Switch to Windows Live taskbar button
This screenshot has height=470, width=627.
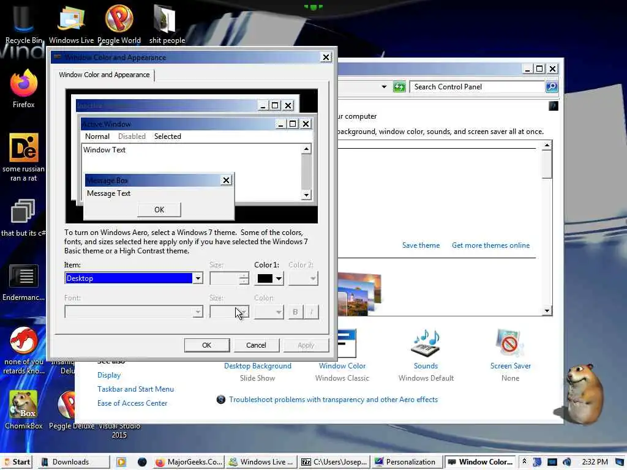coord(261,462)
